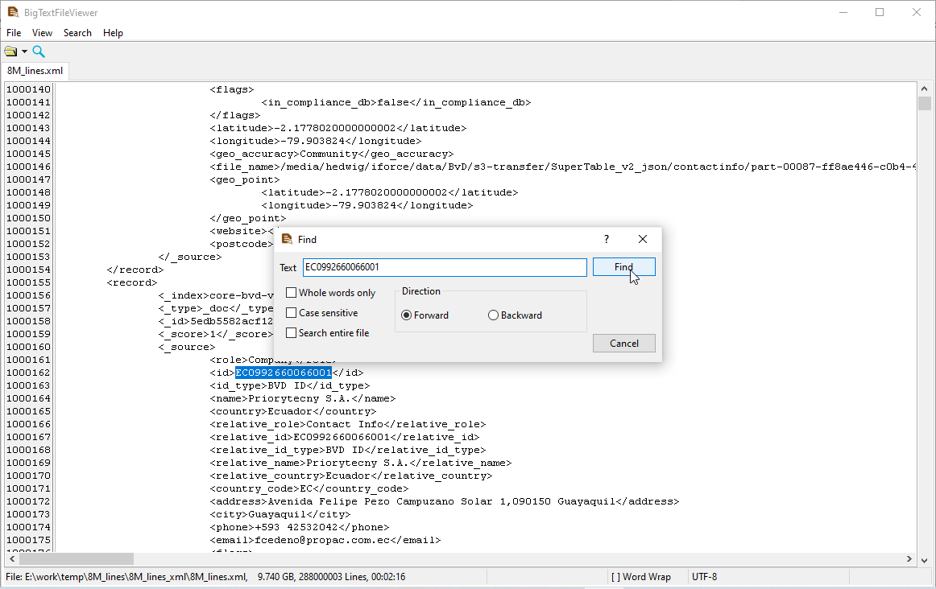Click the vertical scrollbar up arrow
This screenshot has width=936, height=589.
click(925, 89)
